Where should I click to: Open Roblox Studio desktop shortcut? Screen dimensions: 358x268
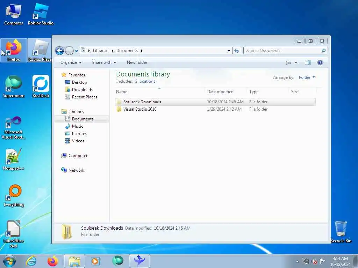[x=41, y=14]
